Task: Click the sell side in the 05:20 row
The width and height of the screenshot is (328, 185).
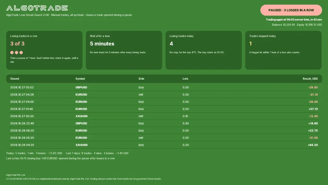Action: tap(141, 138)
